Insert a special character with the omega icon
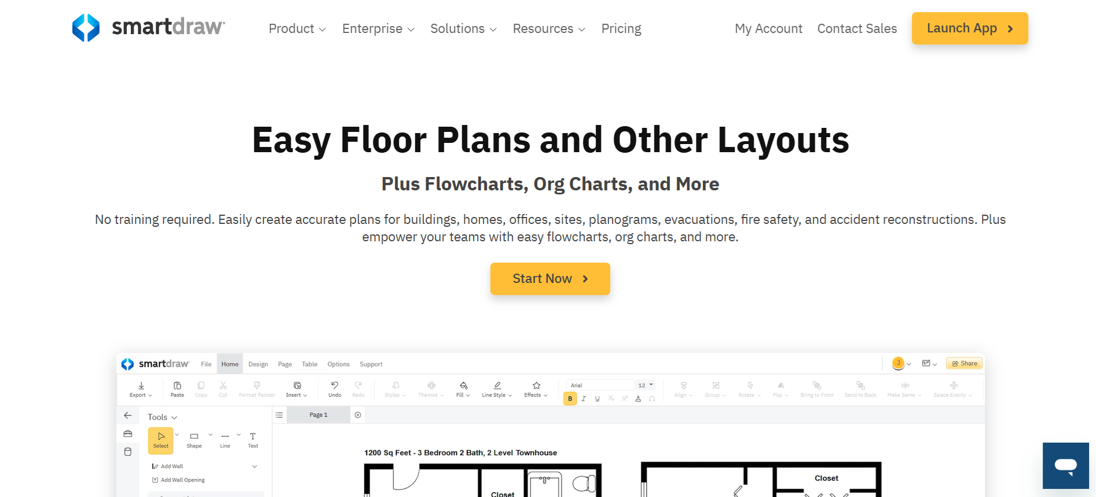 pyautogui.click(x=652, y=399)
